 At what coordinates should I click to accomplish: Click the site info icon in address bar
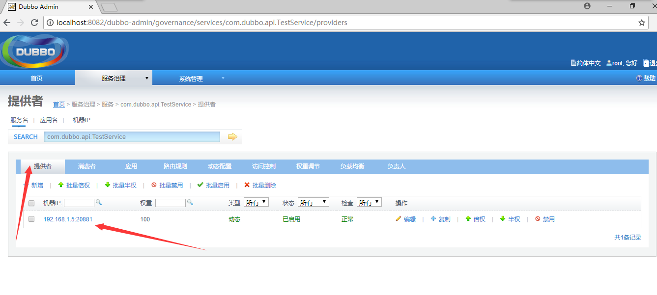click(50, 23)
